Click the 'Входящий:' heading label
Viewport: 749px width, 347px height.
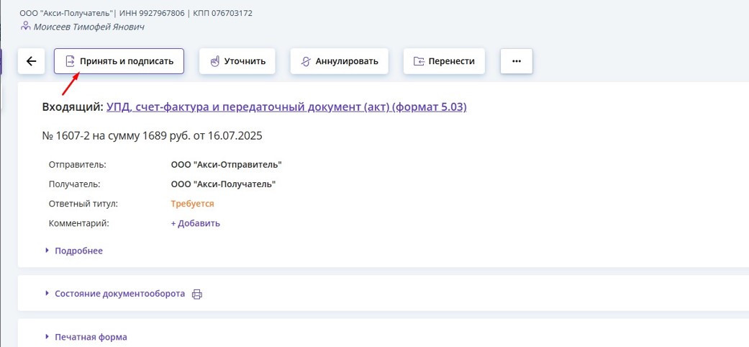73,107
